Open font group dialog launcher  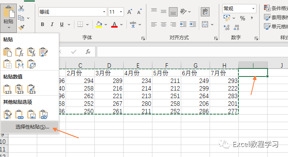click(x=143, y=38)
